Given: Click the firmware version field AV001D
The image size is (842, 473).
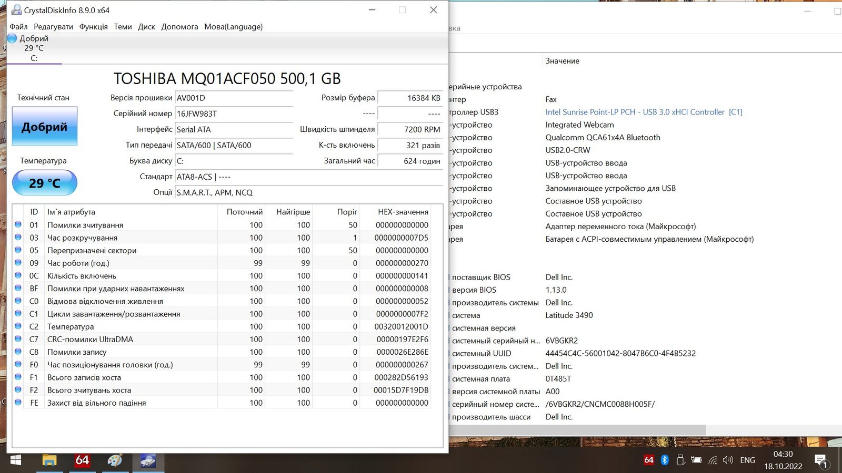Looking at the screenshot, I should click(x=234, y=98).
